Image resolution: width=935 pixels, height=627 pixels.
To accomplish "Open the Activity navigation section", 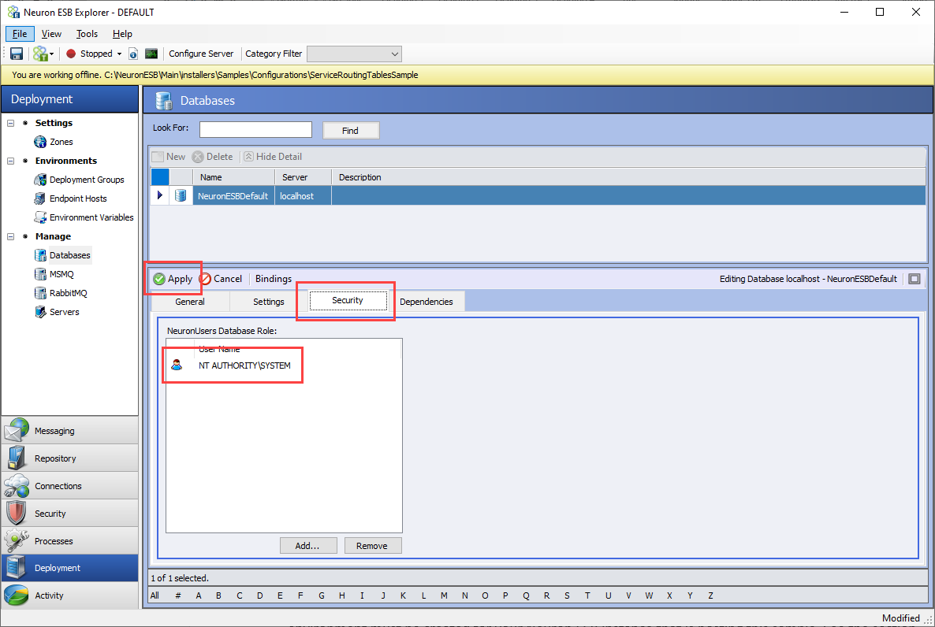I will point(69,595).
